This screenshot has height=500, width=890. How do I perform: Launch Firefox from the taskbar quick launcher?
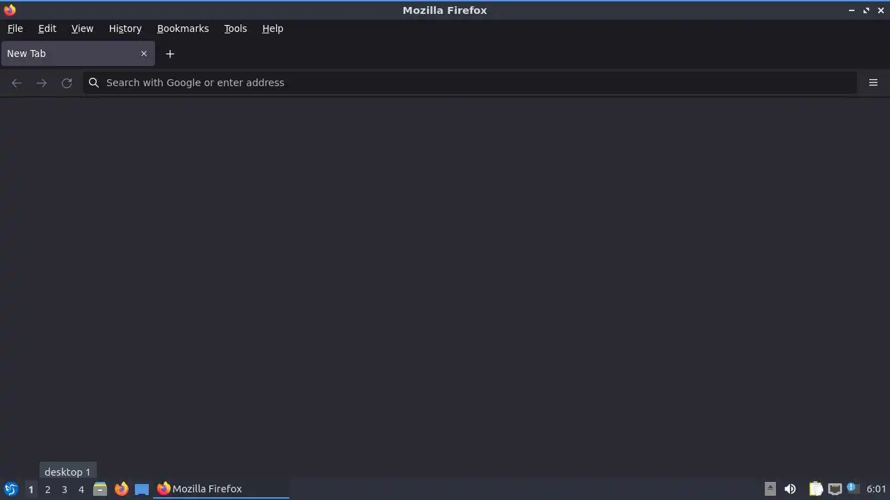click(121, 489)
